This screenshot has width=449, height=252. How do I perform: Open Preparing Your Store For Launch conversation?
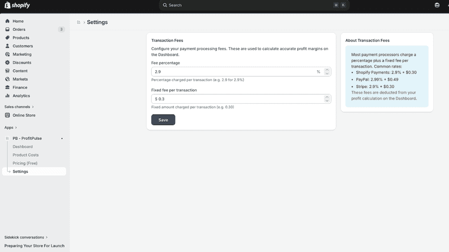pyautogui.click(x=34, y=246)
